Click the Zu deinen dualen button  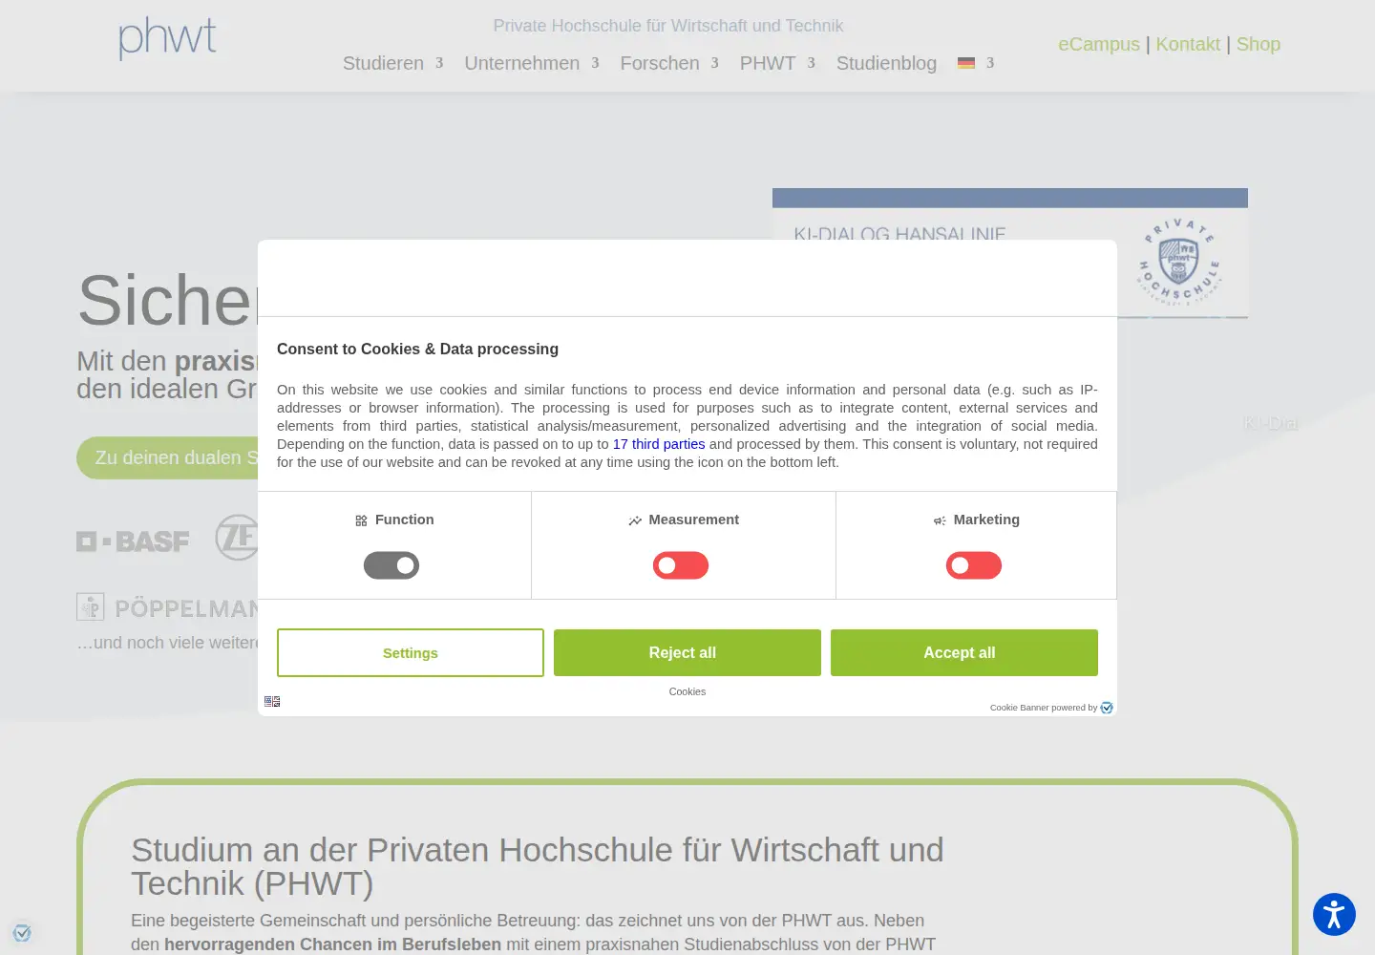click(167, 457)
